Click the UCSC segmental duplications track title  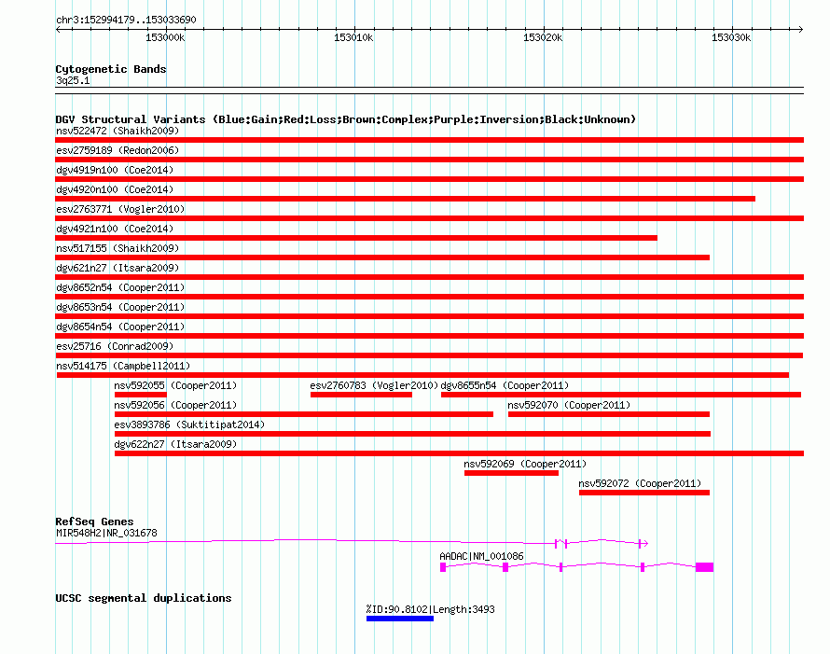144,598
